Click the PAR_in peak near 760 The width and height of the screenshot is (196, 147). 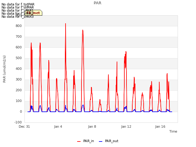tap(83, 30)
